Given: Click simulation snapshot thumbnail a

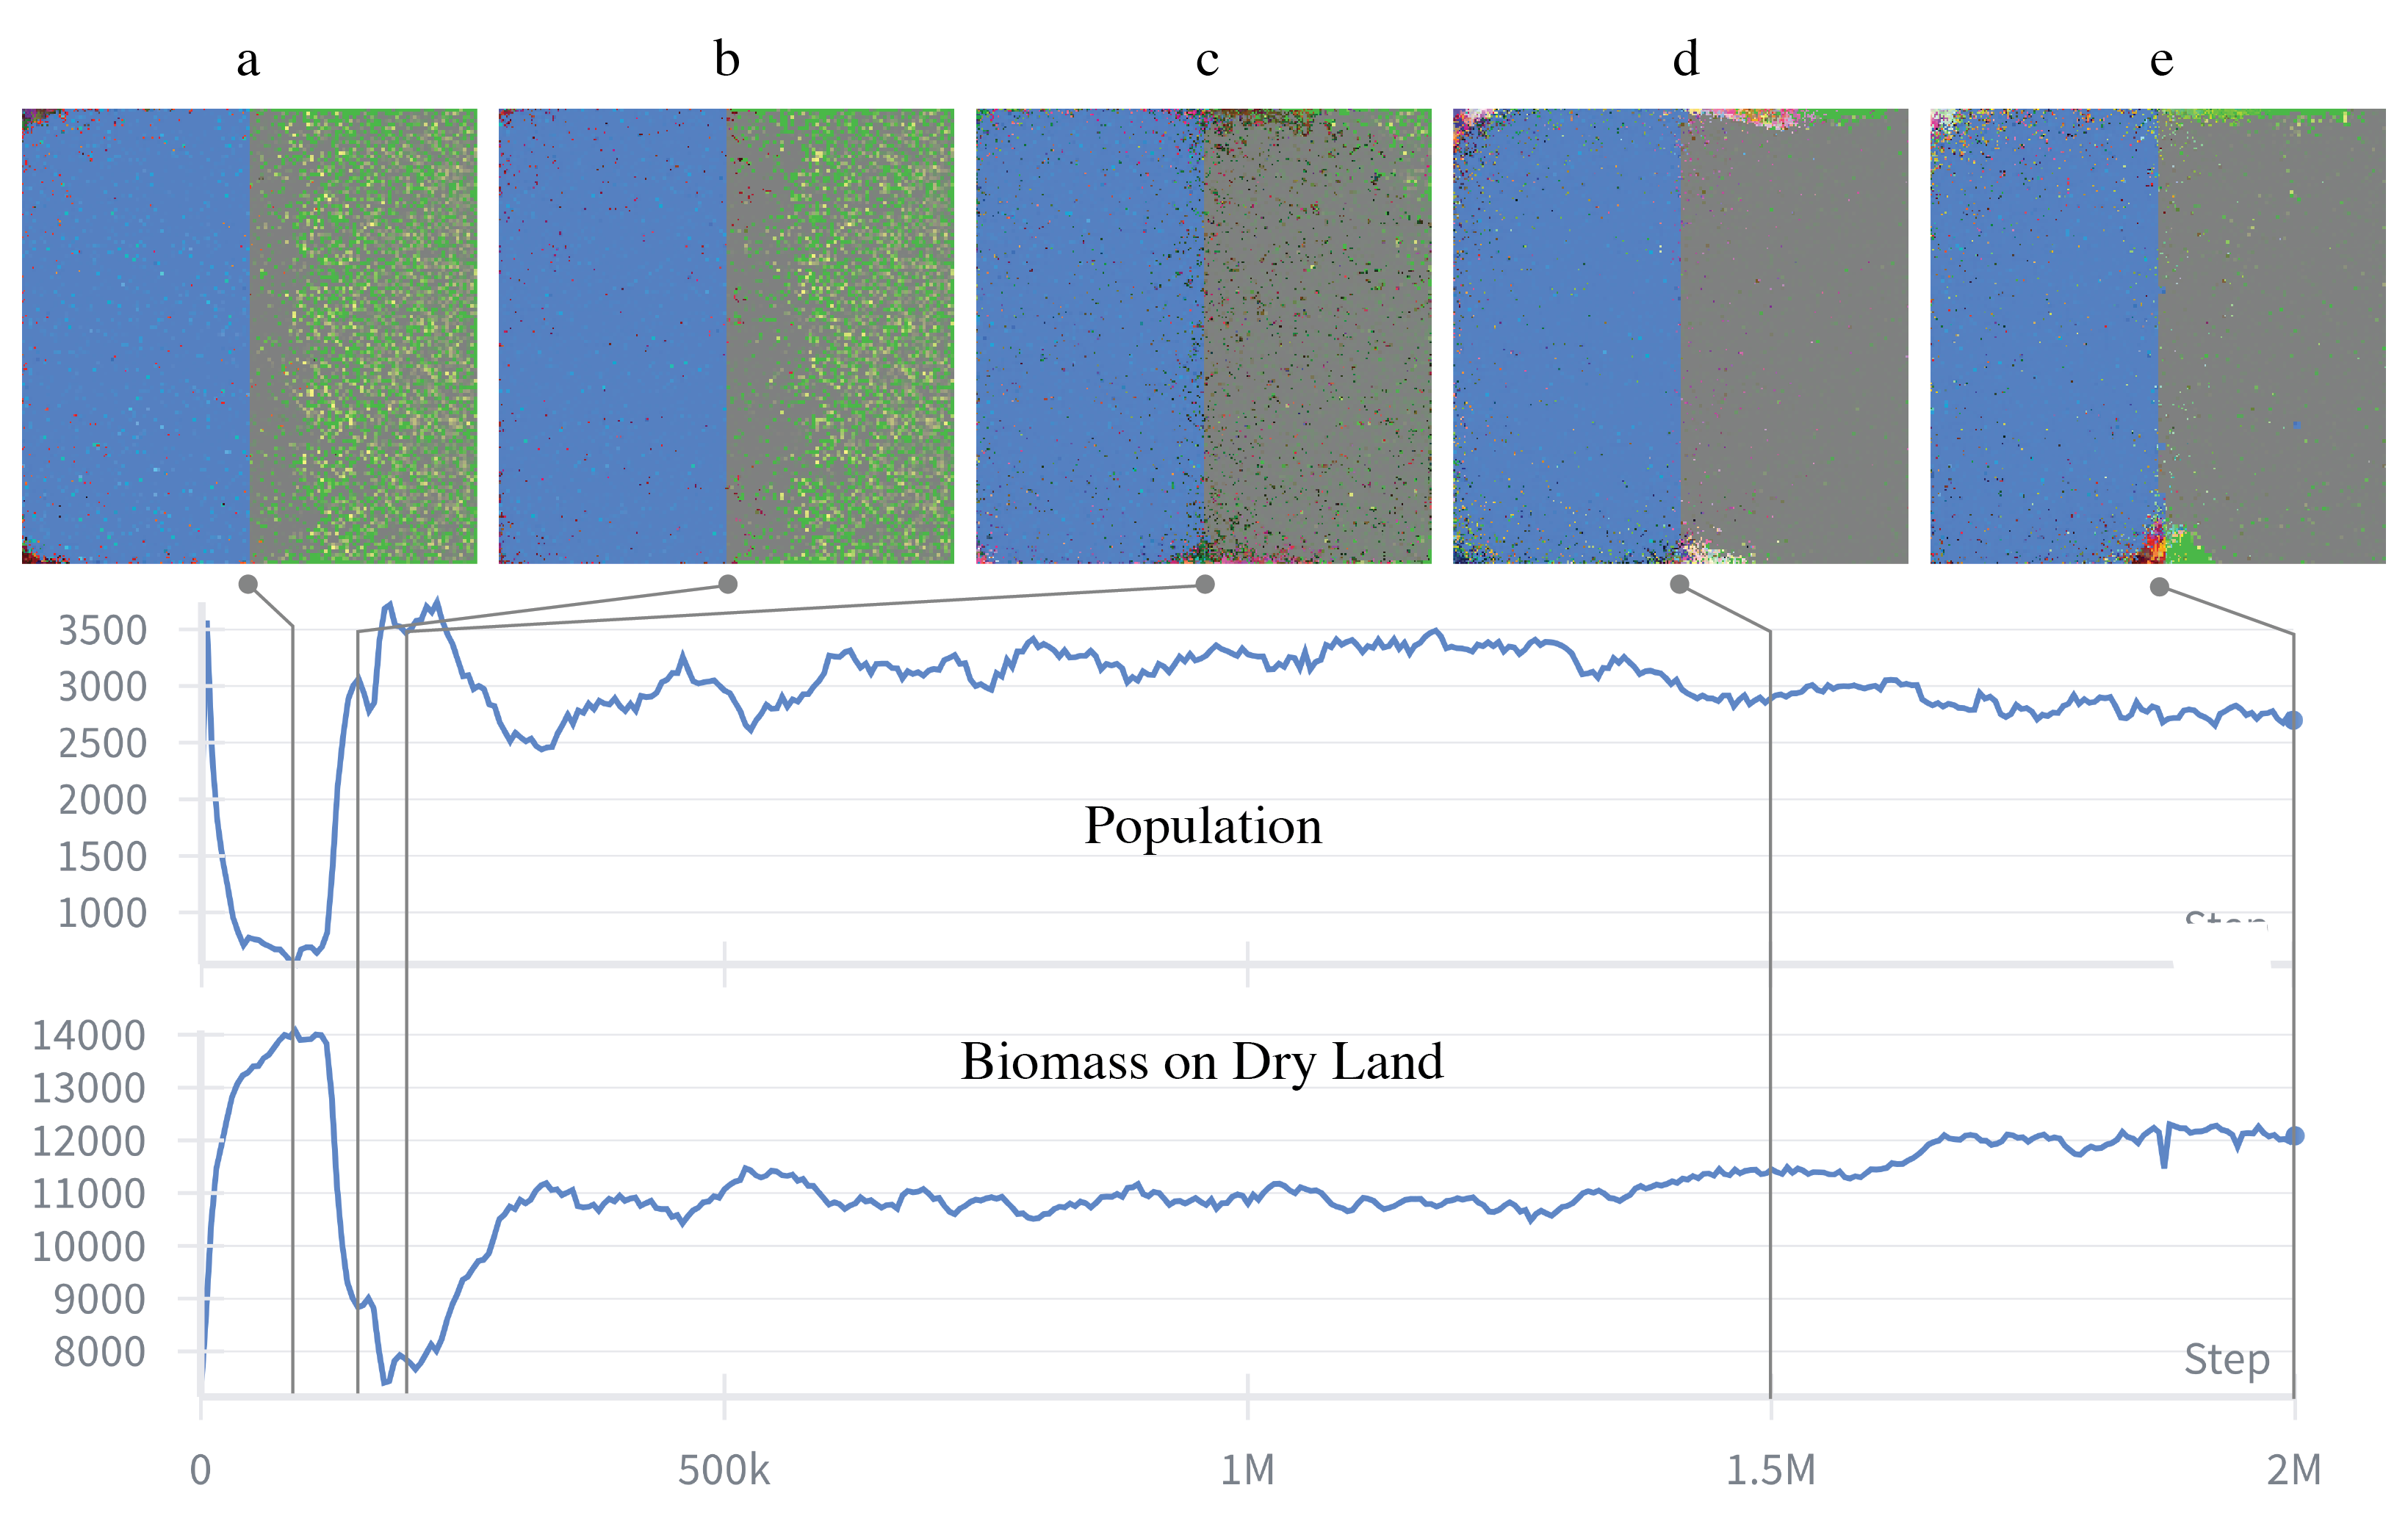Looking at the screenshot, I should coord(249,336).
